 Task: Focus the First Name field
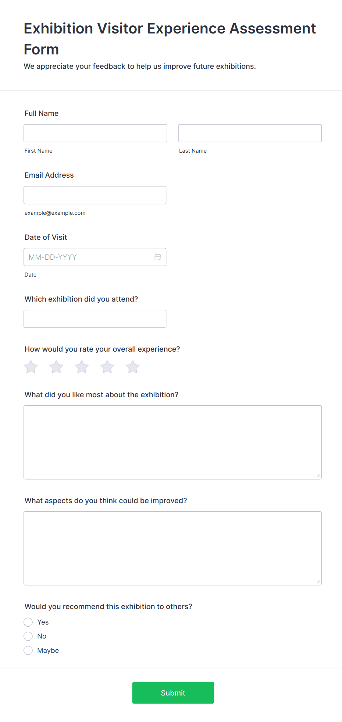[95, 133]
